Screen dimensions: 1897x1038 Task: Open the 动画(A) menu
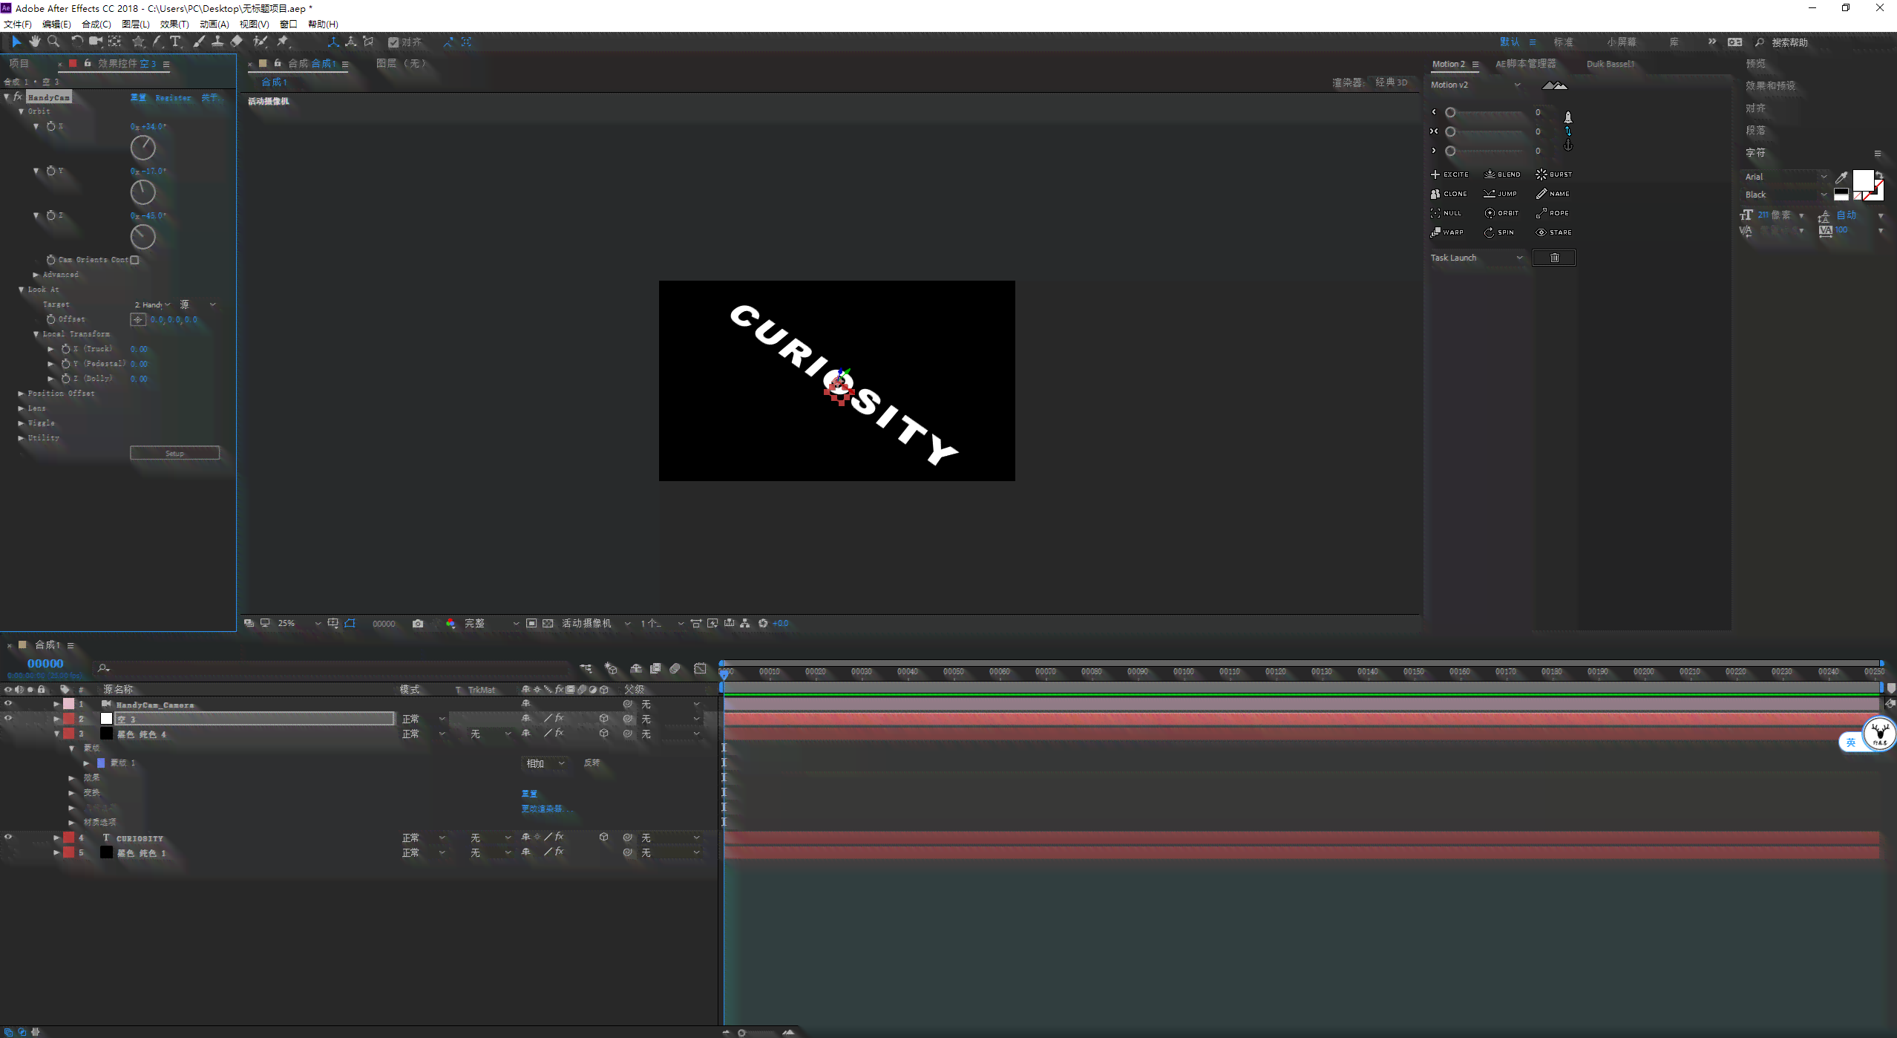tap(214, 24)
